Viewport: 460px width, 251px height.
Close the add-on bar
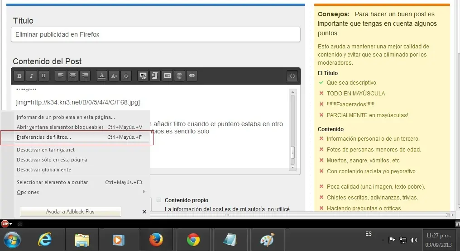point(19,224)
